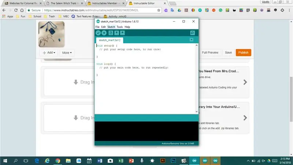Viewport: 293px width, 165px height.
Task: Click the Arduino/Genuino Uno on COM5 status text
Action: (178, 143)
